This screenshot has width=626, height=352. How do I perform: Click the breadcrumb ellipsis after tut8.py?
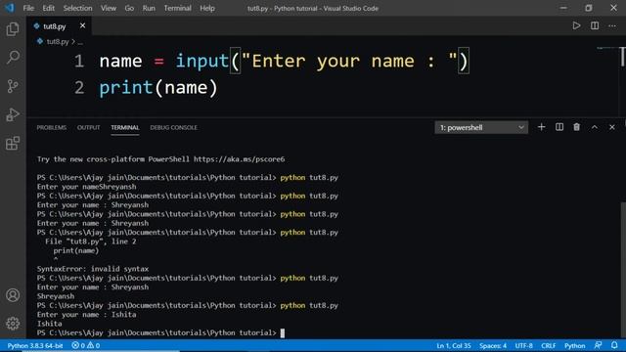pyautogui.click(x=80, y=41)
